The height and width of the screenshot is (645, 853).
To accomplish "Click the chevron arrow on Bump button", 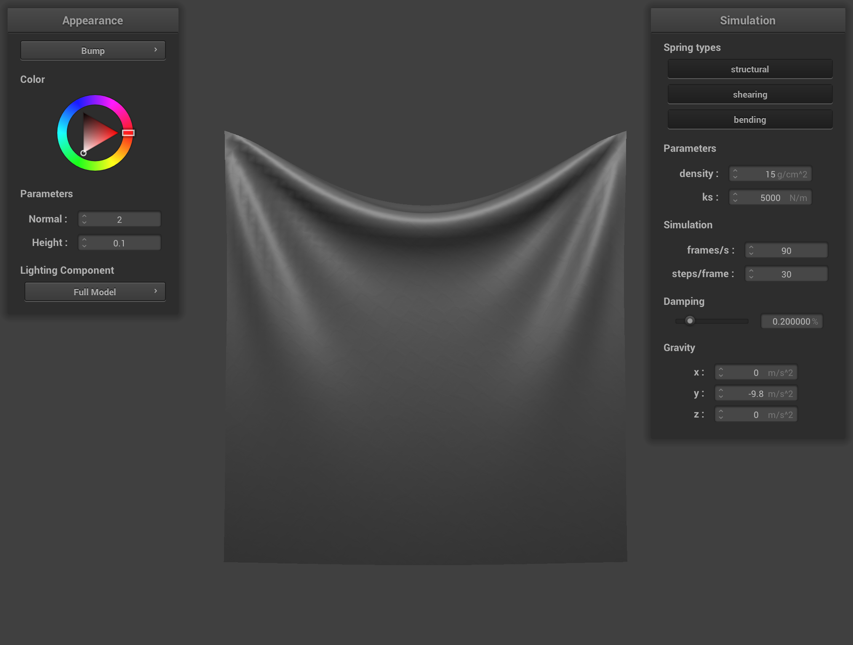I will tap(156, 50).
